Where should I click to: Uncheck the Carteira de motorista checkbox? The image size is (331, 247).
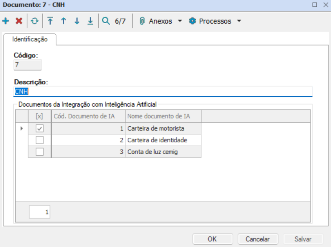click(40, 128)
